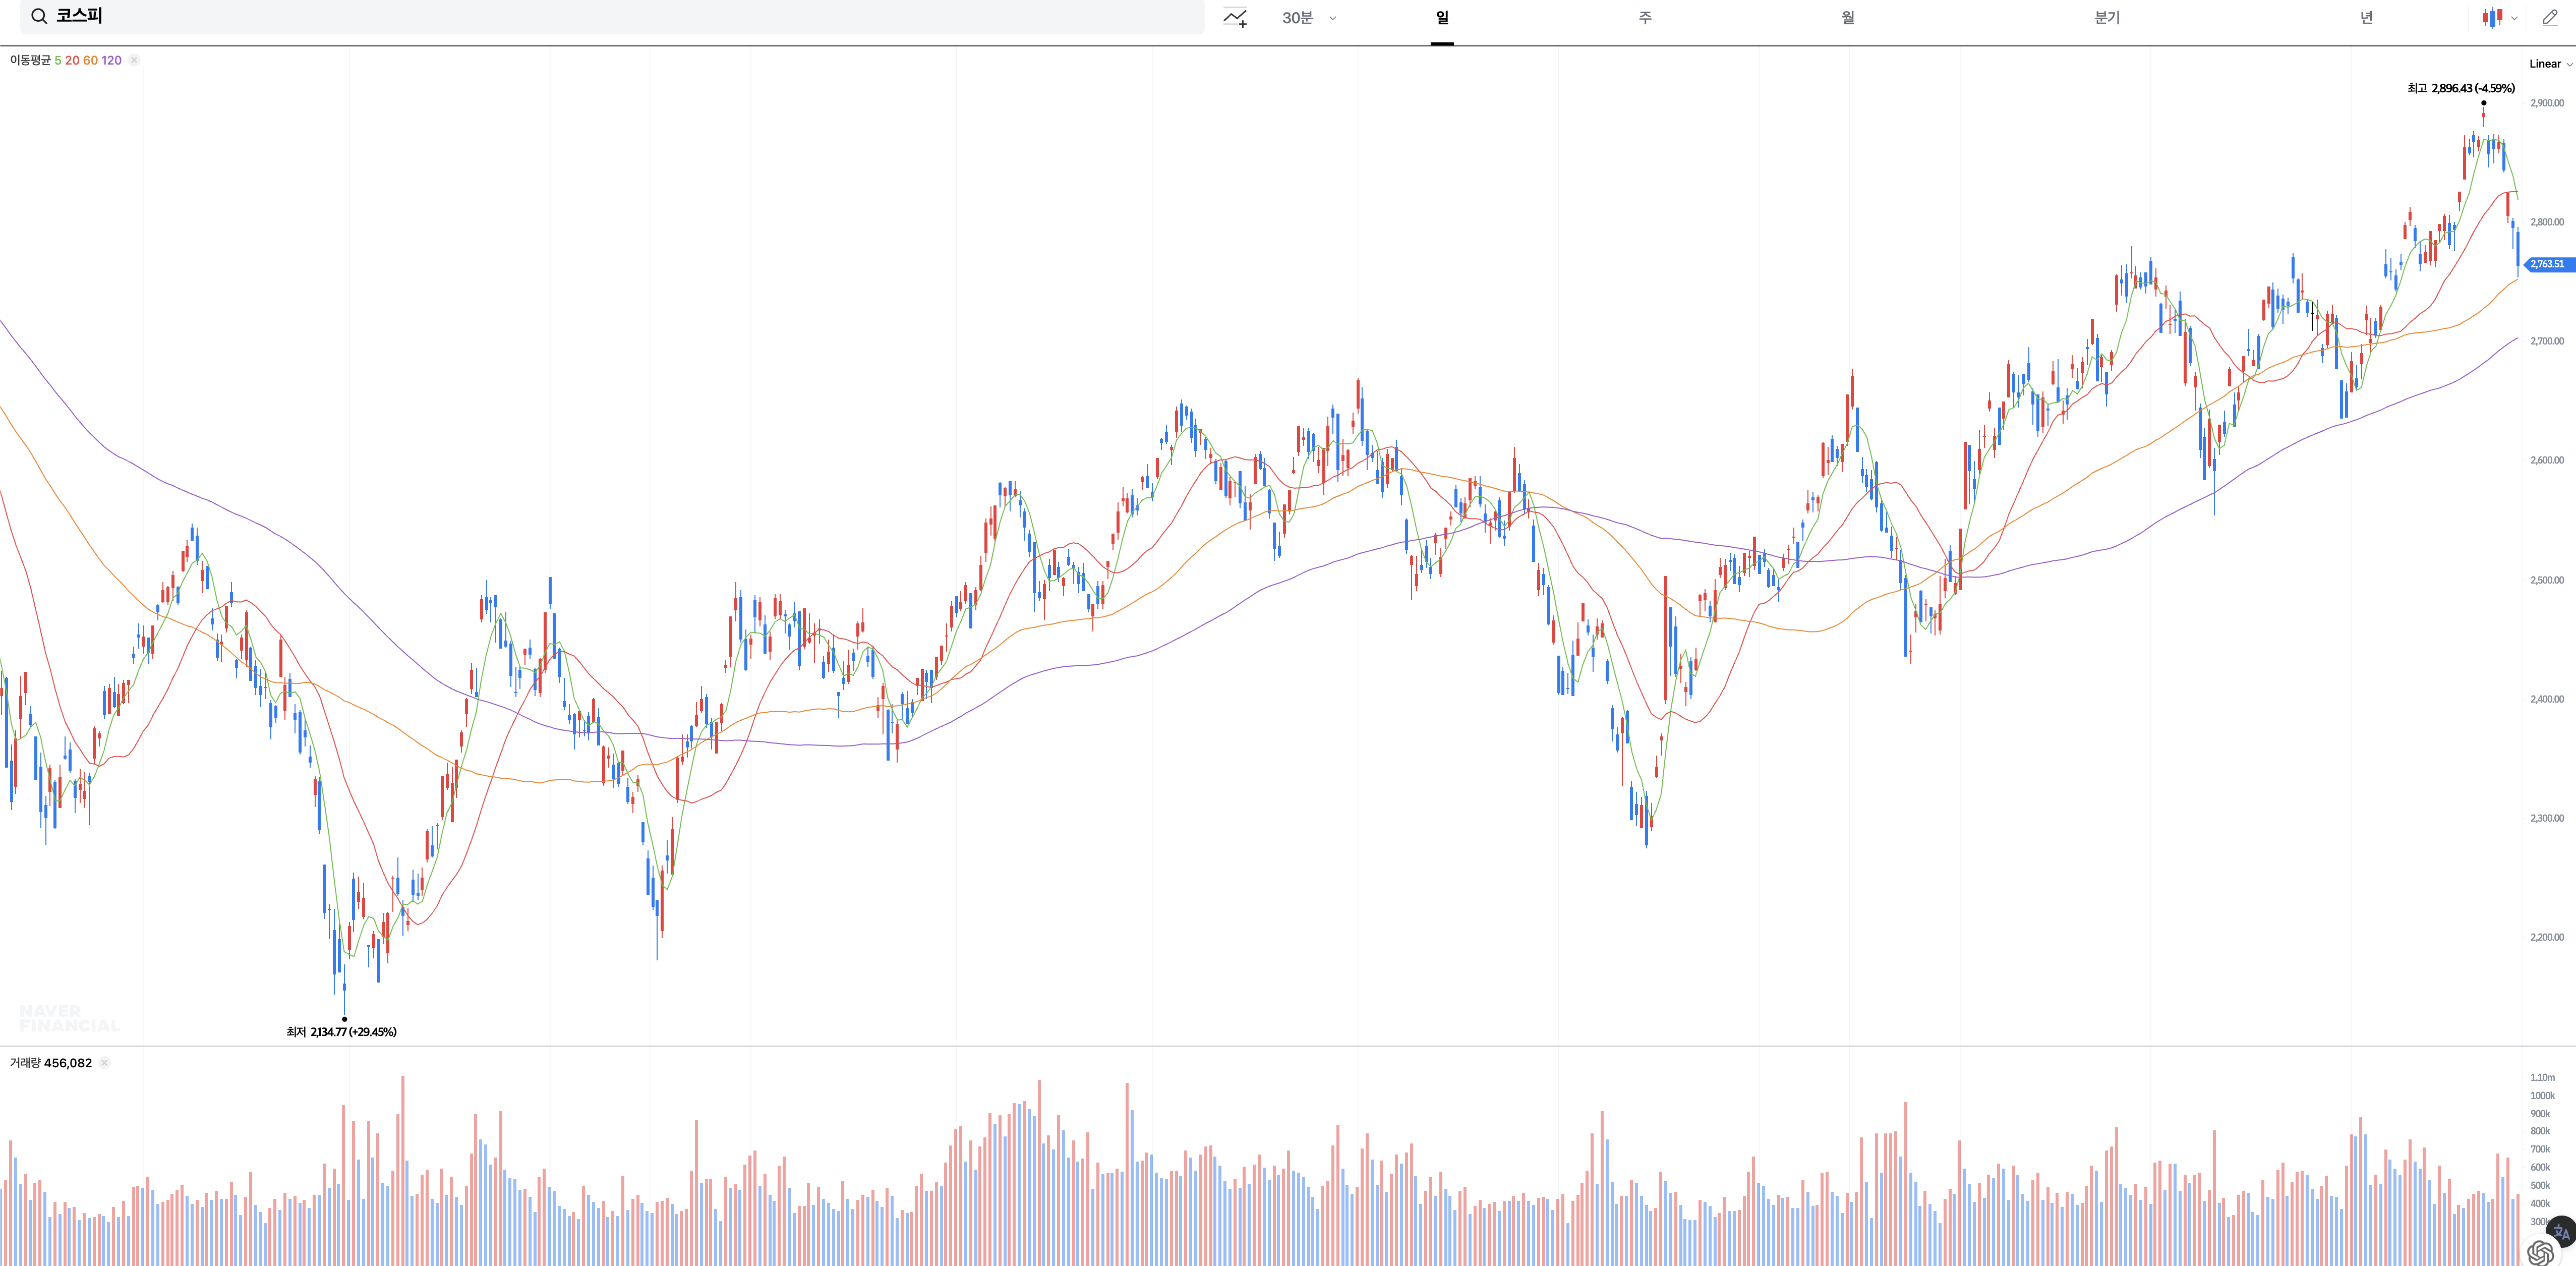Select the 년 (yearly) tab
2576x1266 pixels.
tap(2366, 17)
